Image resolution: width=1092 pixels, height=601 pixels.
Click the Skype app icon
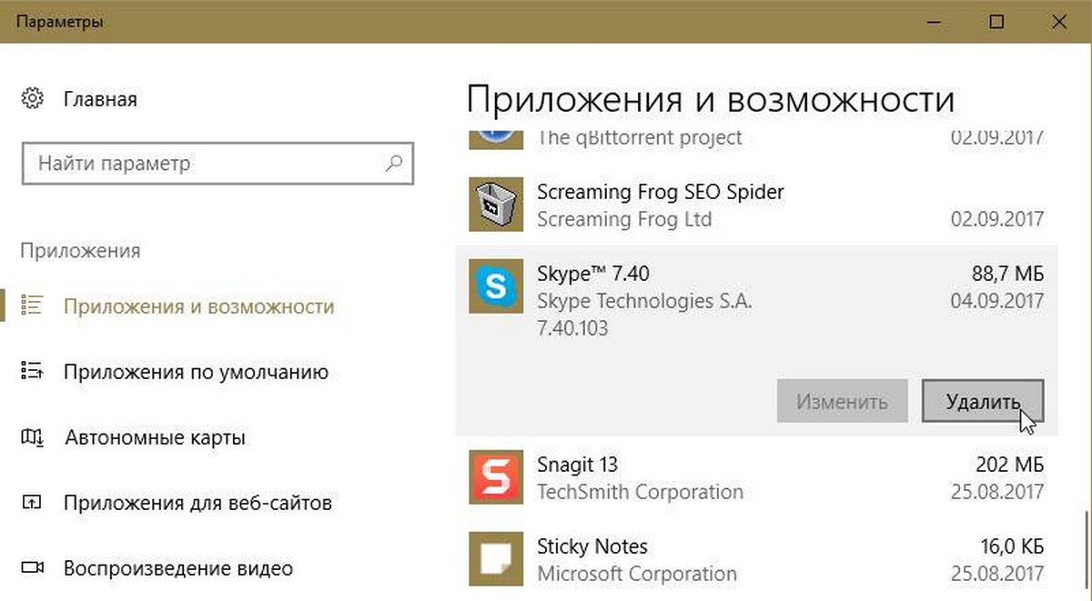(496, 285)
